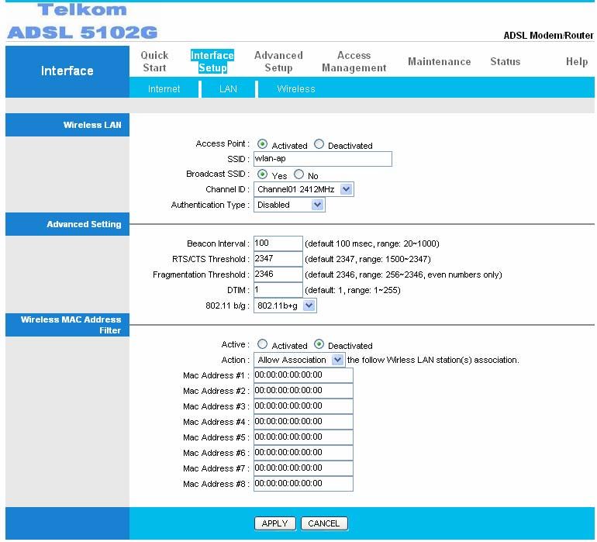The image size is (597, 542).
Task: Open the Authentication Type dropdown
Action: (x=289, y=205)
